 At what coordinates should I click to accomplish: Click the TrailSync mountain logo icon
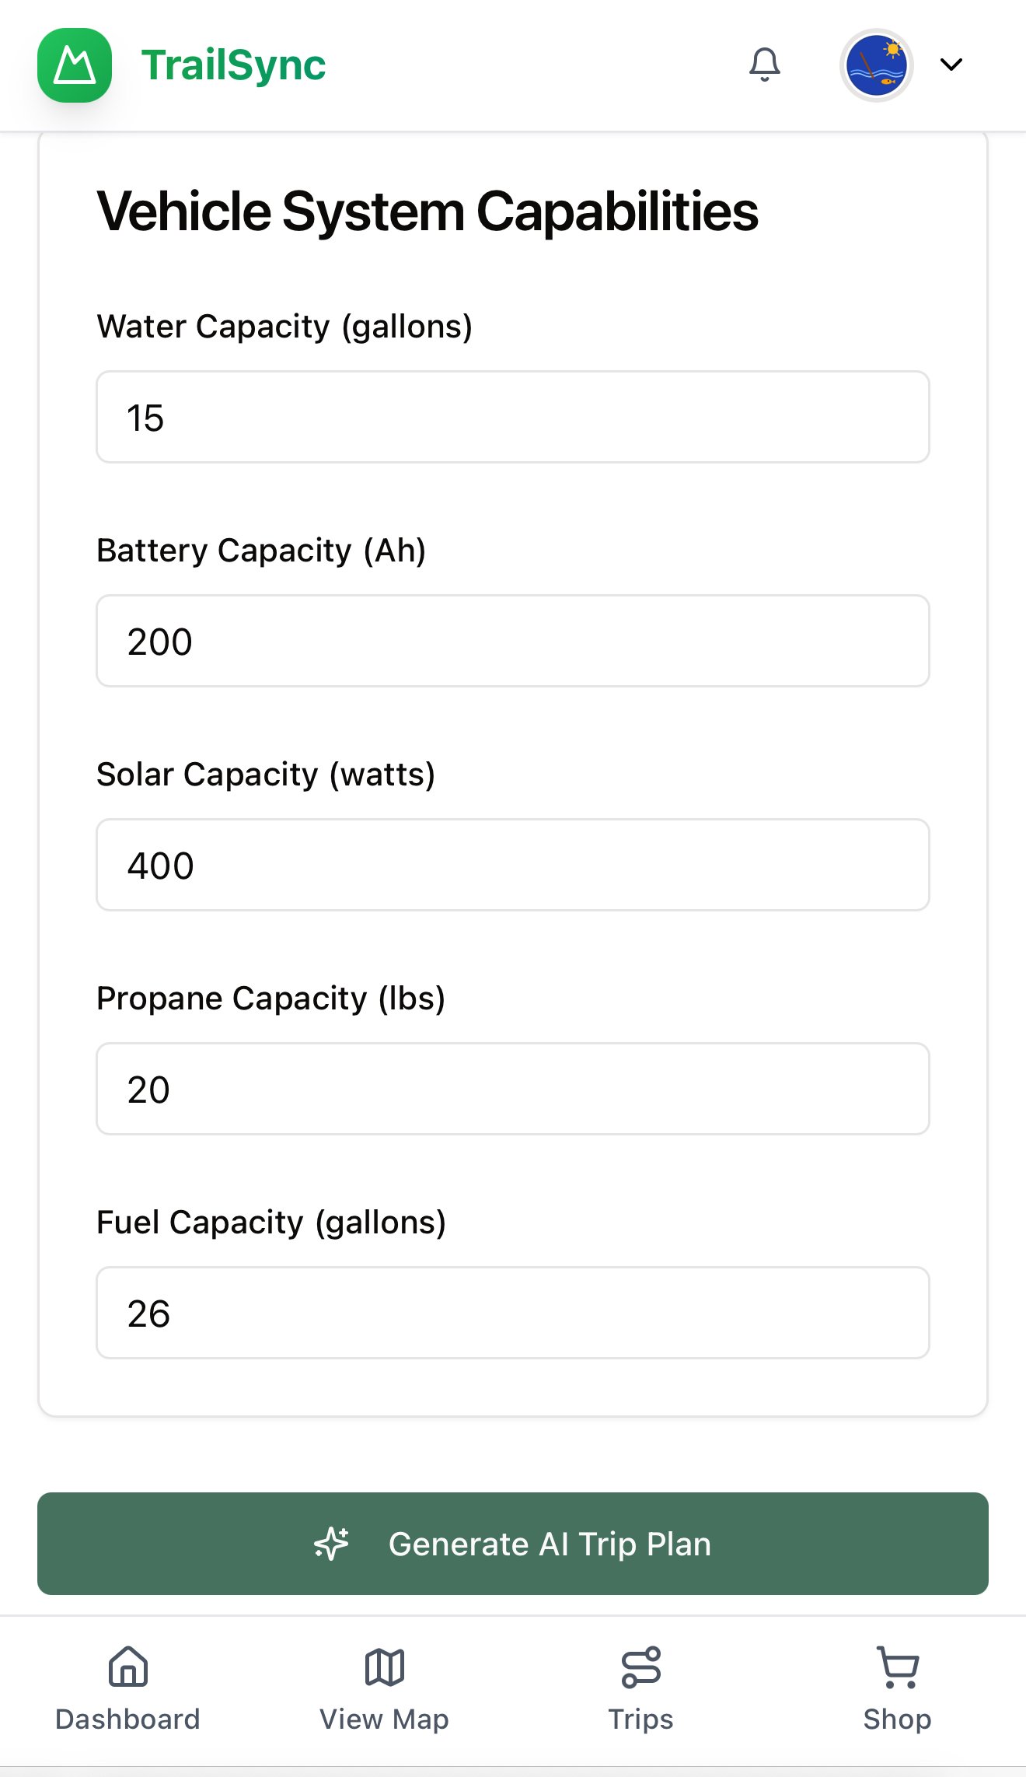(75, 65)
